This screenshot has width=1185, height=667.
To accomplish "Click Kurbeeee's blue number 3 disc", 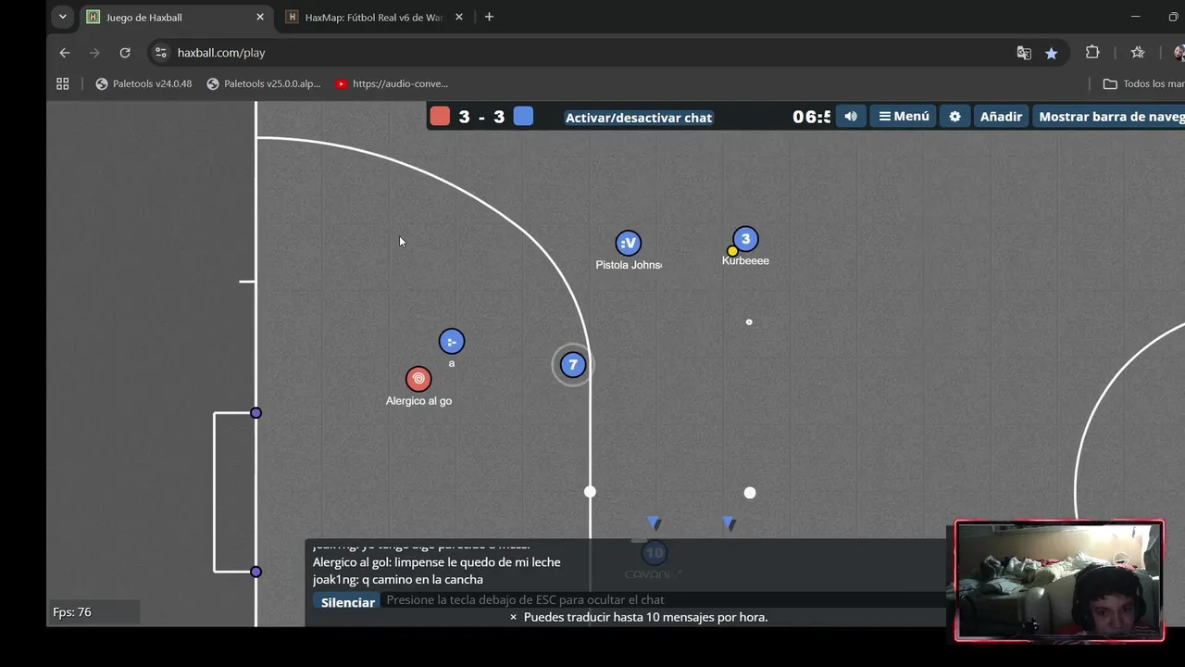I will coord(745,239).
